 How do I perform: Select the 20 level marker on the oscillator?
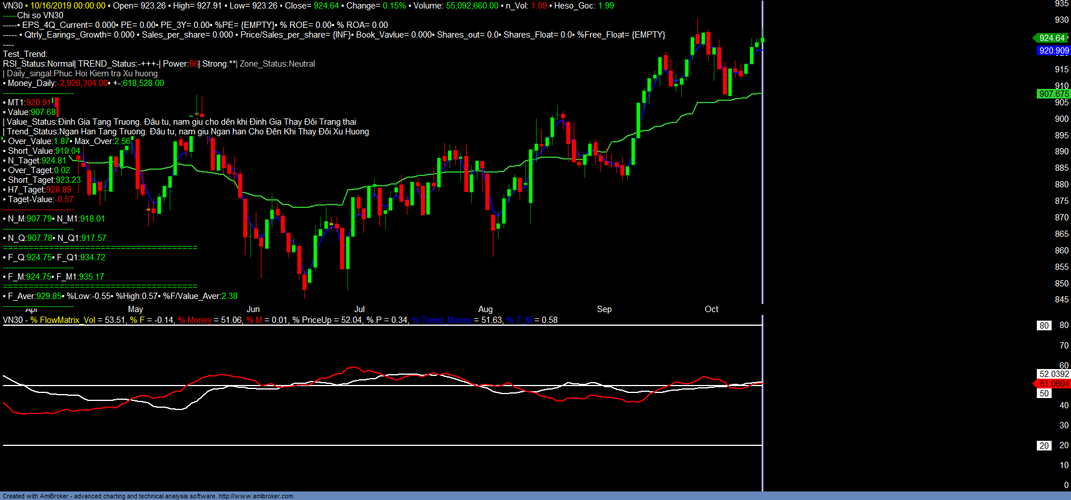pos(1044,446)
